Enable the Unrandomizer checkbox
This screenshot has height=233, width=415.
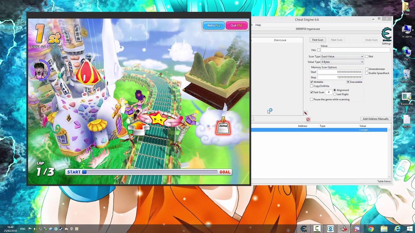tap(367, 69)
